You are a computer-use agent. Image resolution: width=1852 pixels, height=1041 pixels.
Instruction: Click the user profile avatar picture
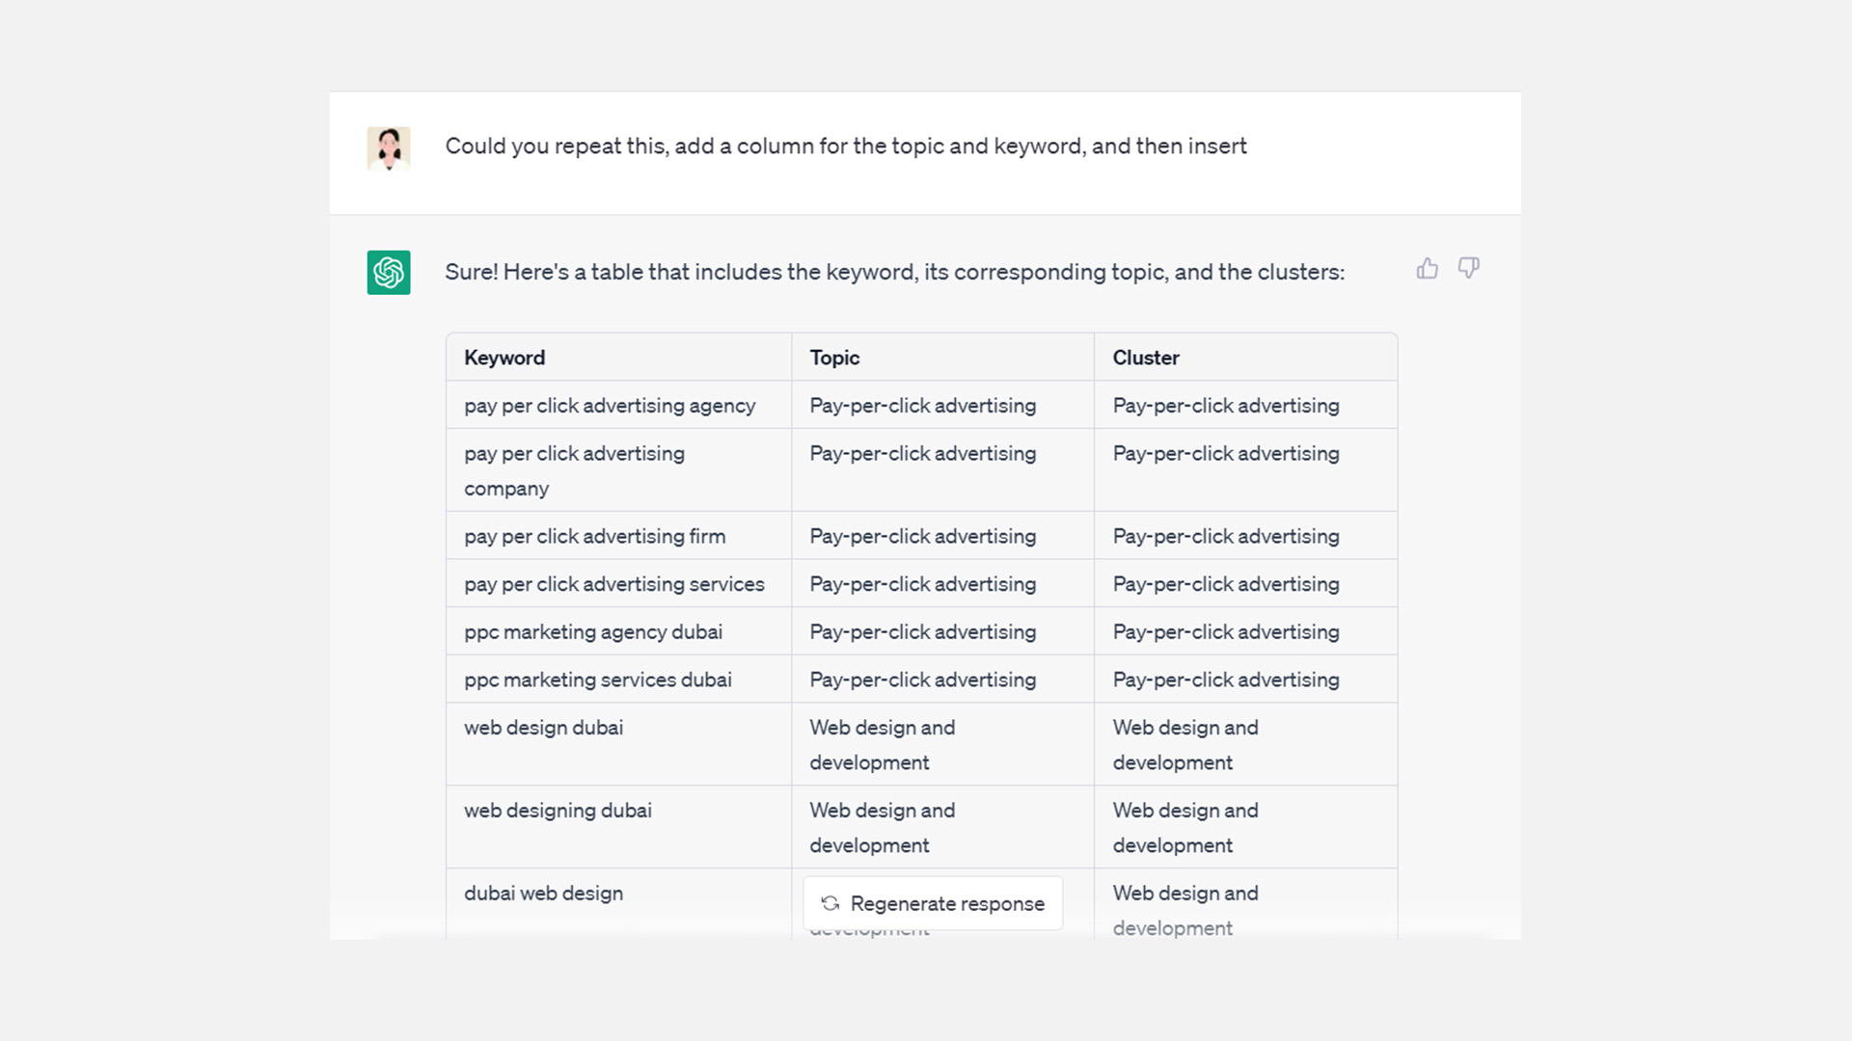(388, 147)
